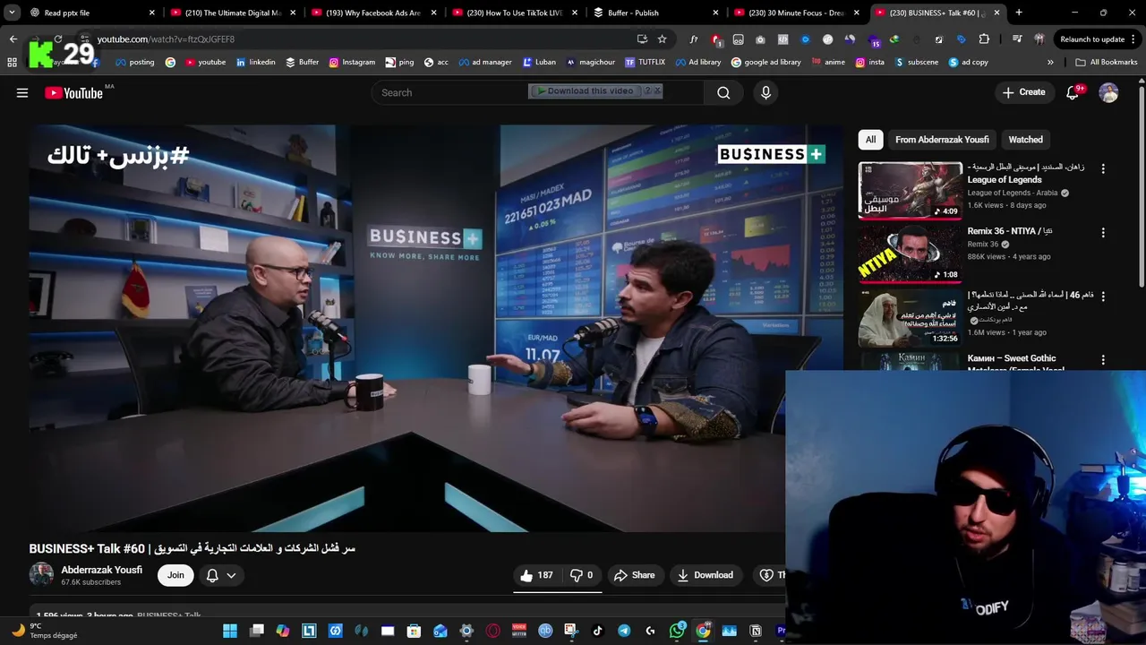Click the Create button
The image size is (1146, 645).
pos(1023,92)
